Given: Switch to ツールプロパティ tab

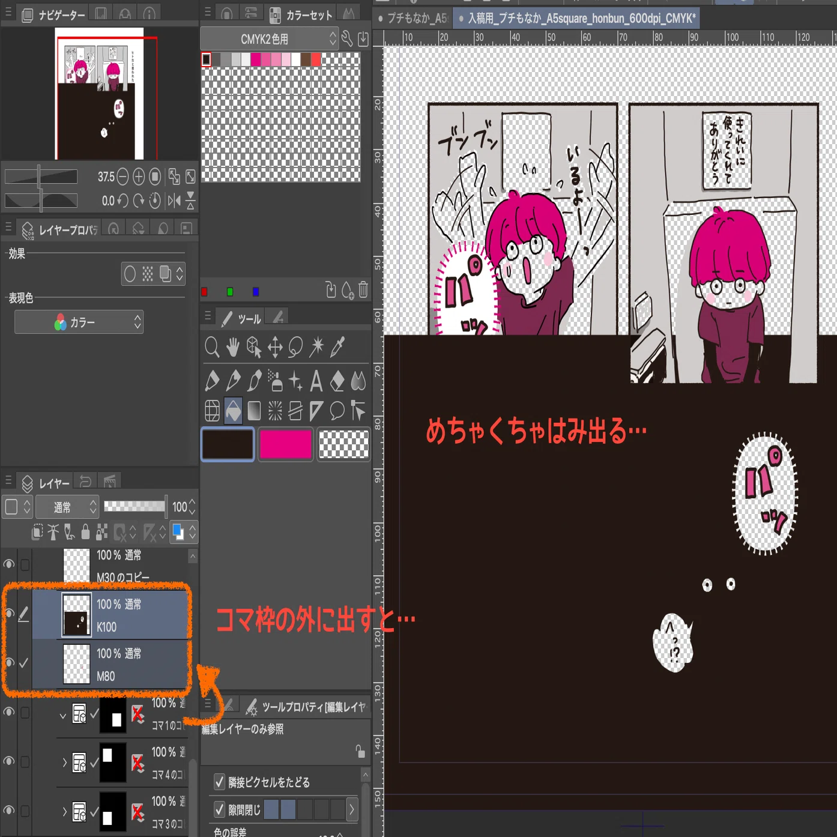Looking at the screenshot, I should coord(306,707).
